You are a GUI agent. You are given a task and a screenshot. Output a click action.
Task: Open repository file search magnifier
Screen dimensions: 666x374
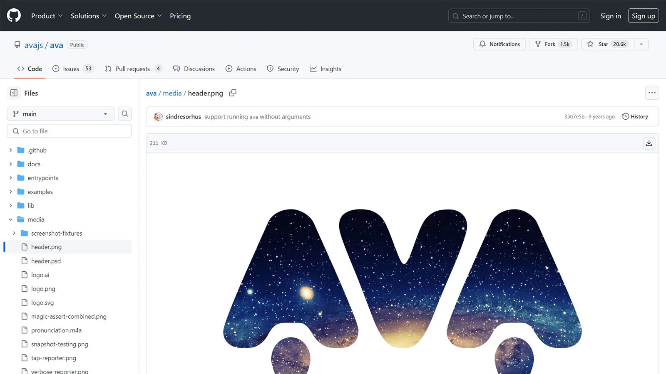[x=124, y=113]
